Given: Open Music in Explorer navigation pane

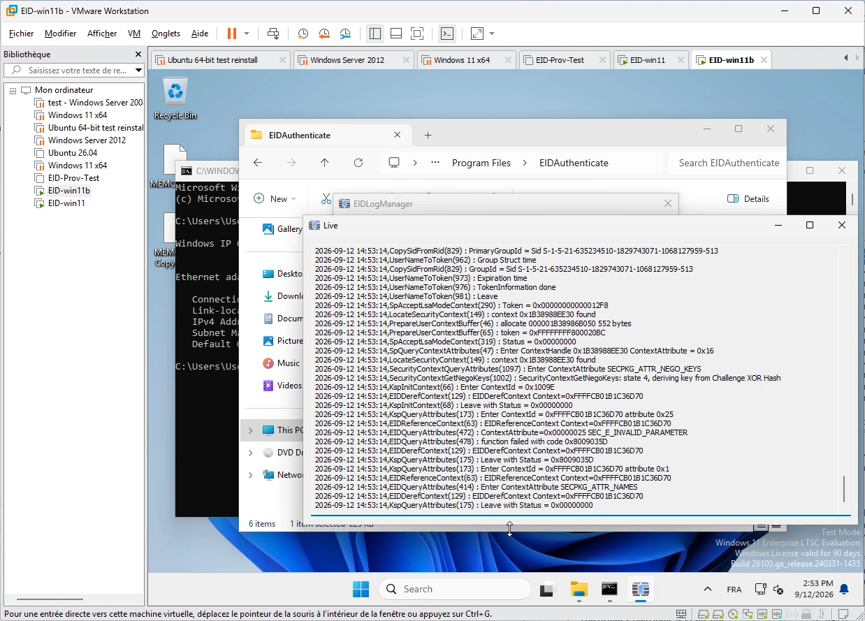Looking at the screenshot, I should (281, 363).
